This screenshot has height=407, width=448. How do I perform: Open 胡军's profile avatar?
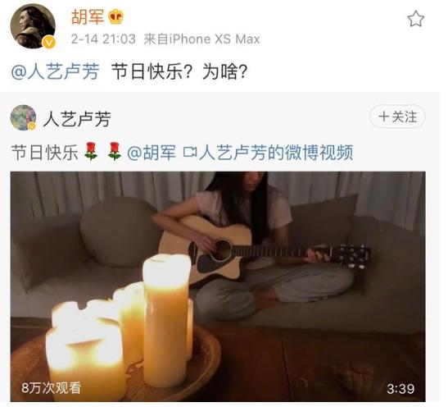tap(33, 25)
